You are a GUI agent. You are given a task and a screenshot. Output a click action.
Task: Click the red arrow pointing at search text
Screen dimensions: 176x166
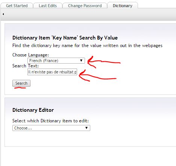98,76
